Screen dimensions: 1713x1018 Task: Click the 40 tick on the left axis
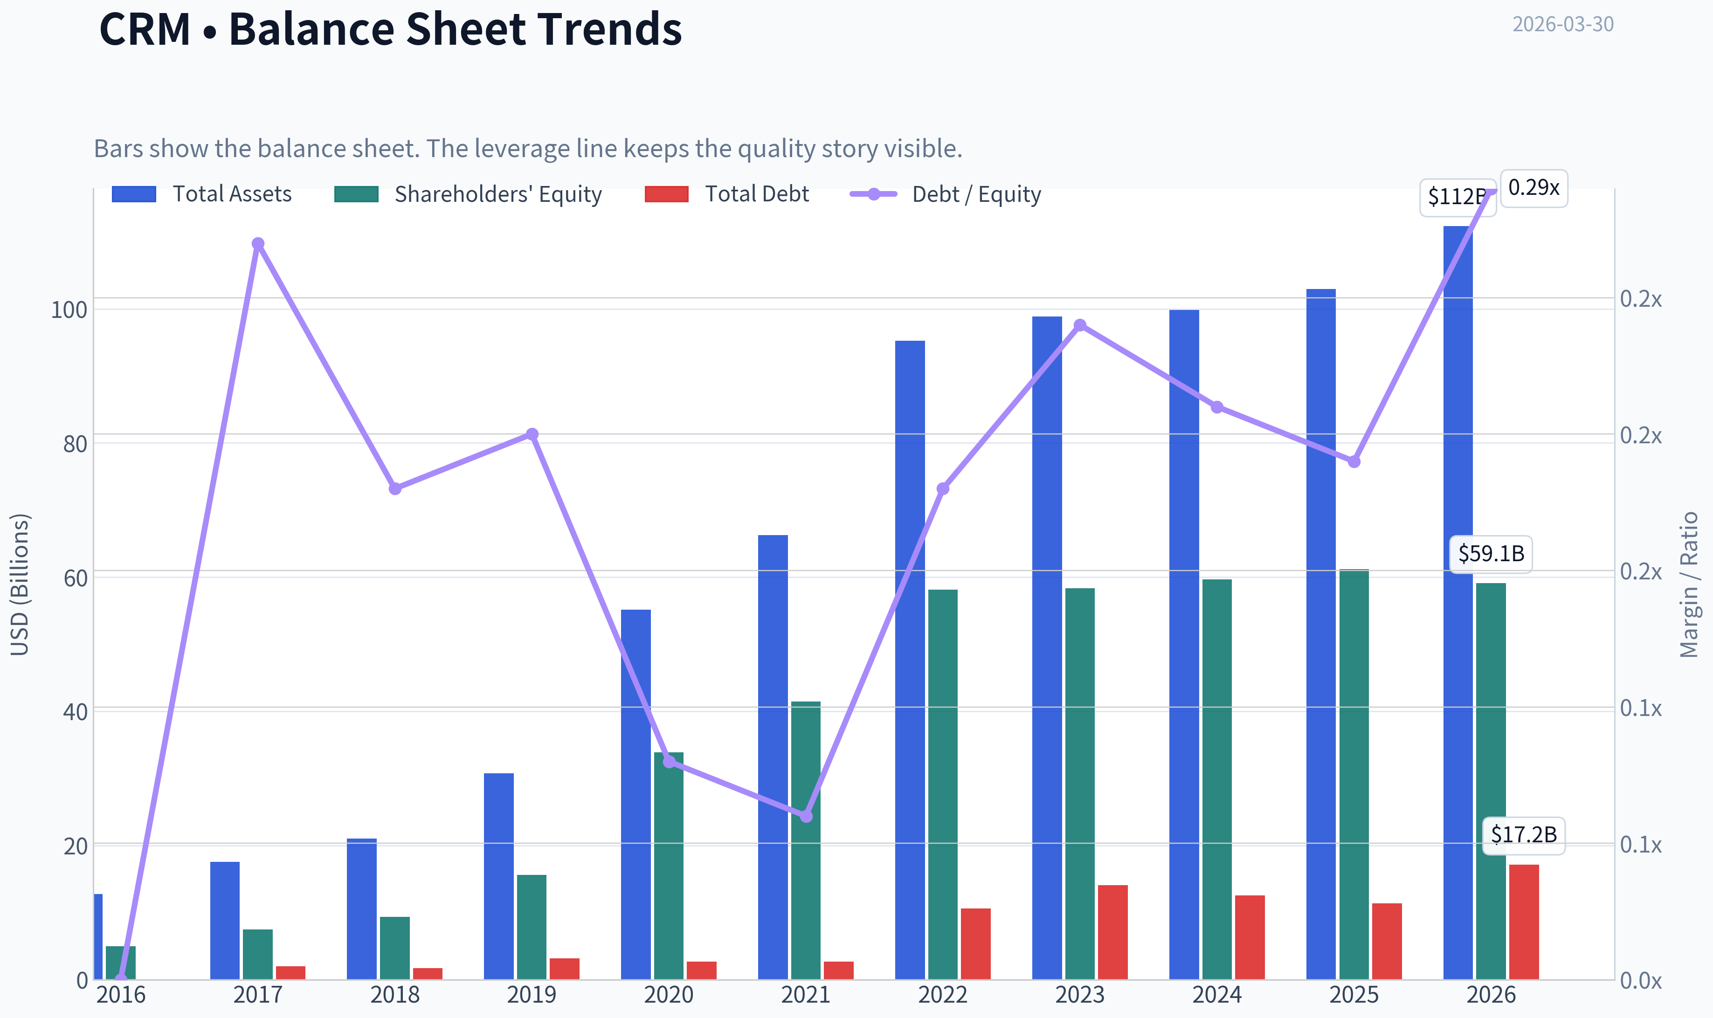[76, 712]
